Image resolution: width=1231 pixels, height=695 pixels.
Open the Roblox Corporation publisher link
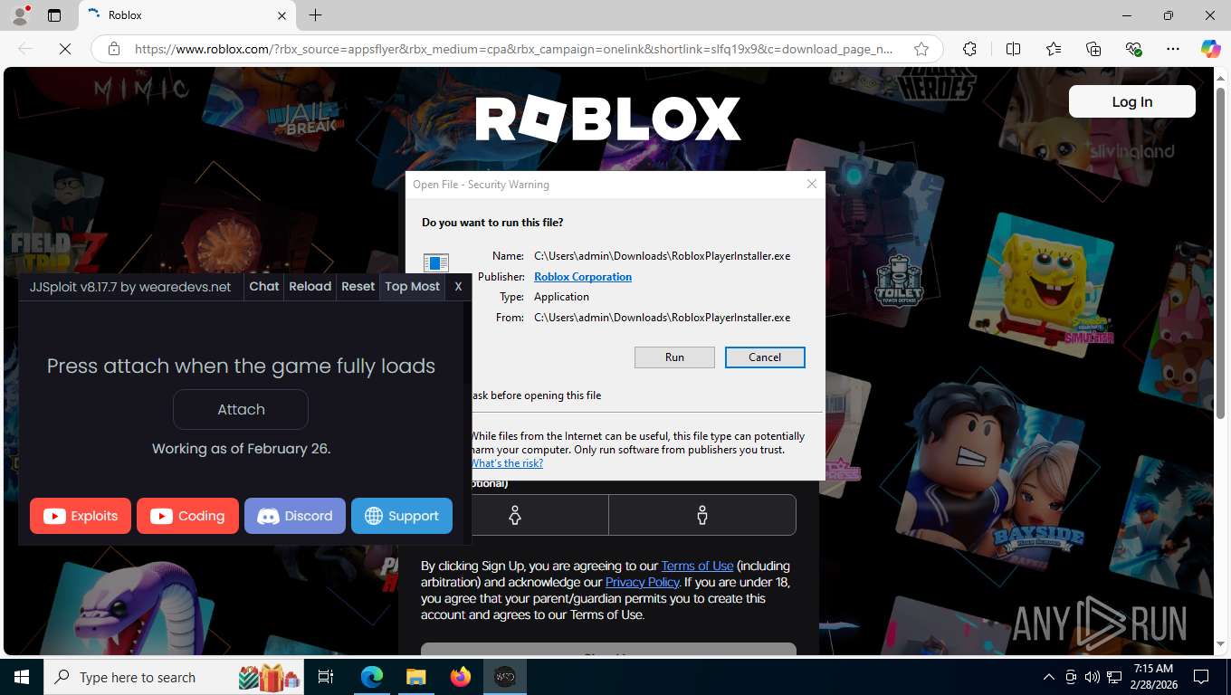583,277
